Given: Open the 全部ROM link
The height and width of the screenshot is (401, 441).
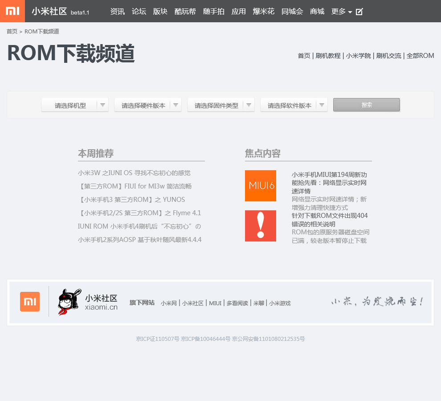Looking at the screenshot, I should pyautogui.click(x=420, y=56).
